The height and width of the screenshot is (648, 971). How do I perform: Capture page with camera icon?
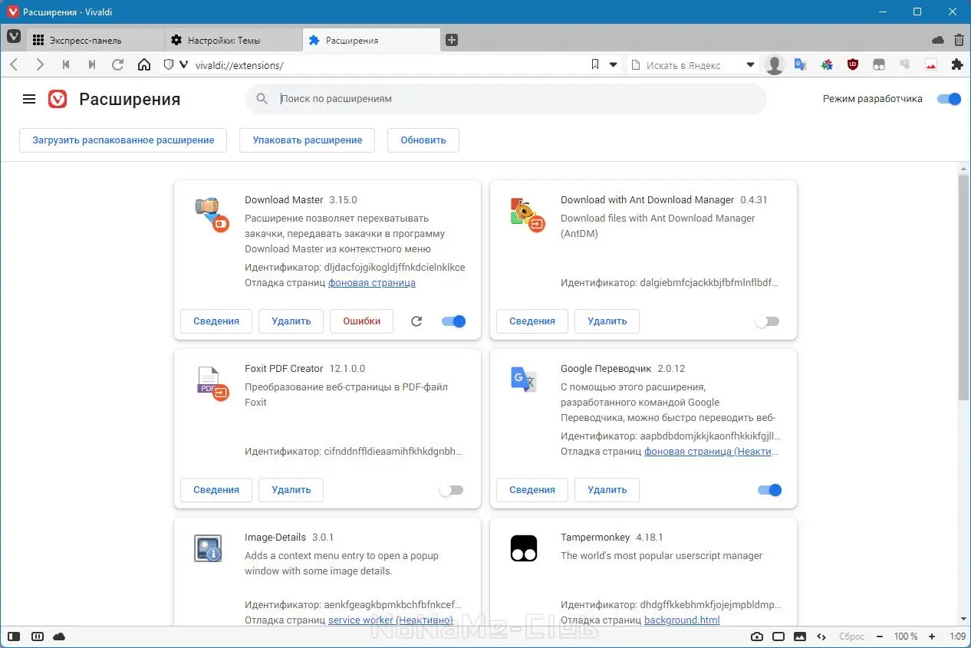[757, 636]
